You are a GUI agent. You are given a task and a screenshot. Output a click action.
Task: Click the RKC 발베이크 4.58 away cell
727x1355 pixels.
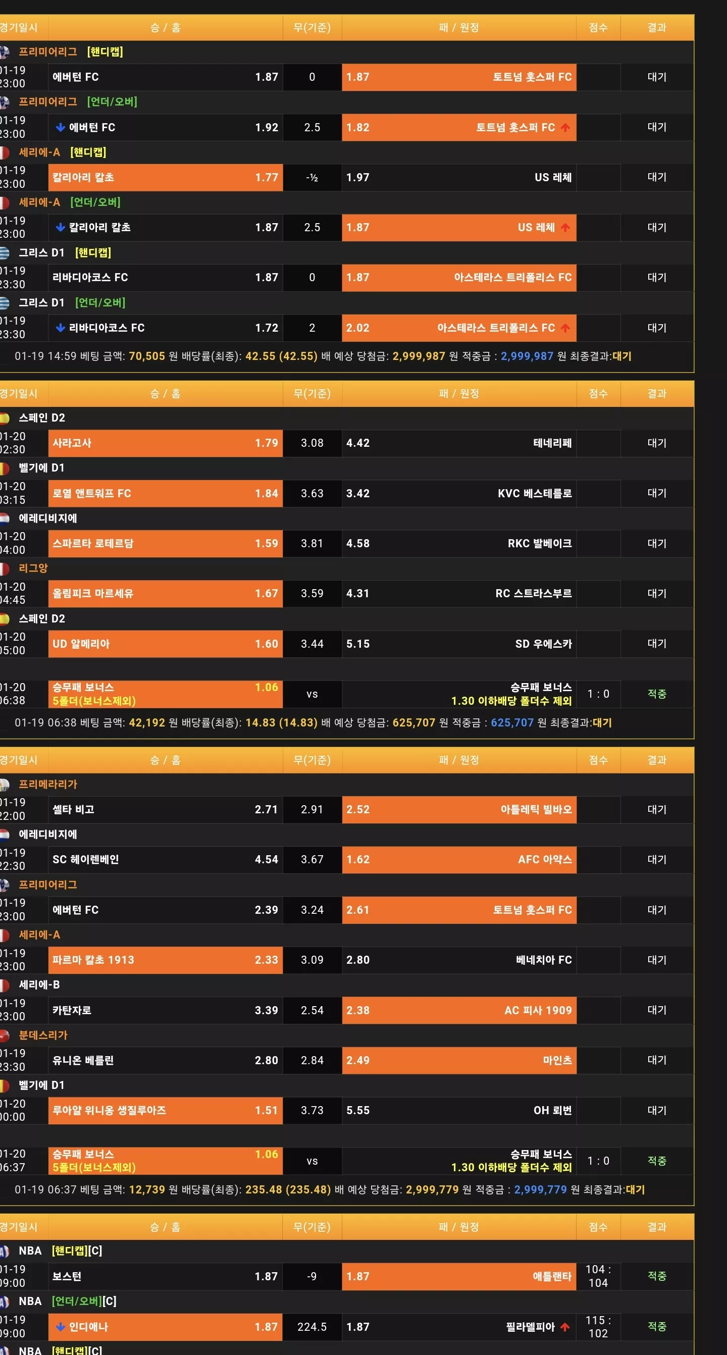point(459,543)
